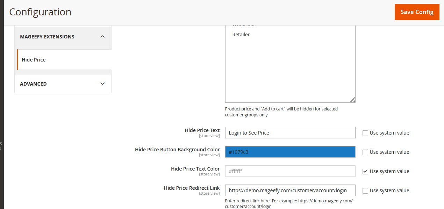Focus the Login to See Price text field

tap(290, 133)
